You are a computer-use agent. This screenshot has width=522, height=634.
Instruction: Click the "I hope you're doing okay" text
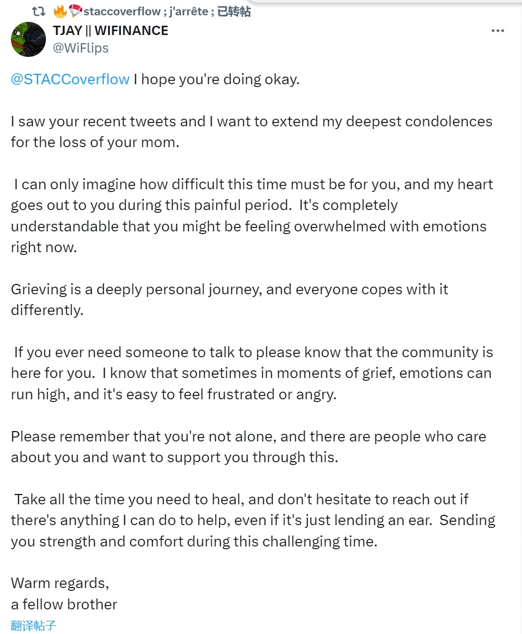point(216,79)
